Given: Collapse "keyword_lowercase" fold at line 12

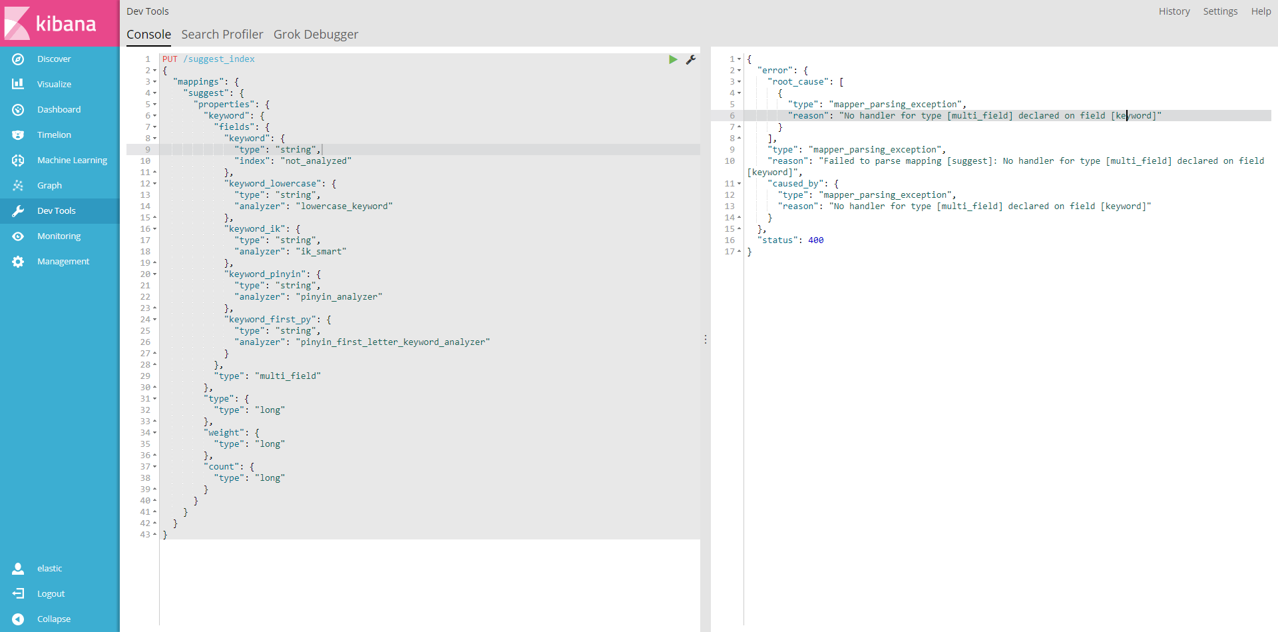Looking at the screenshot, I should 155,184.
